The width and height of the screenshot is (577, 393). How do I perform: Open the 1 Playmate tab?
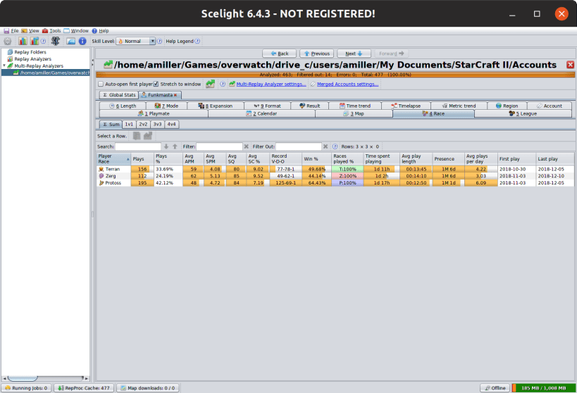click(x=154, y=113)
